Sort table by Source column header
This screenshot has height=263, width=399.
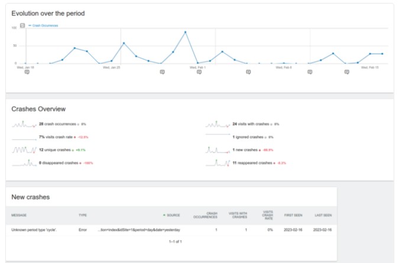click(x=173, y=215)
